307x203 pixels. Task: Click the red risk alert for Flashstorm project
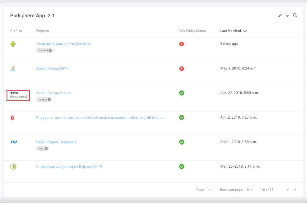182,44
